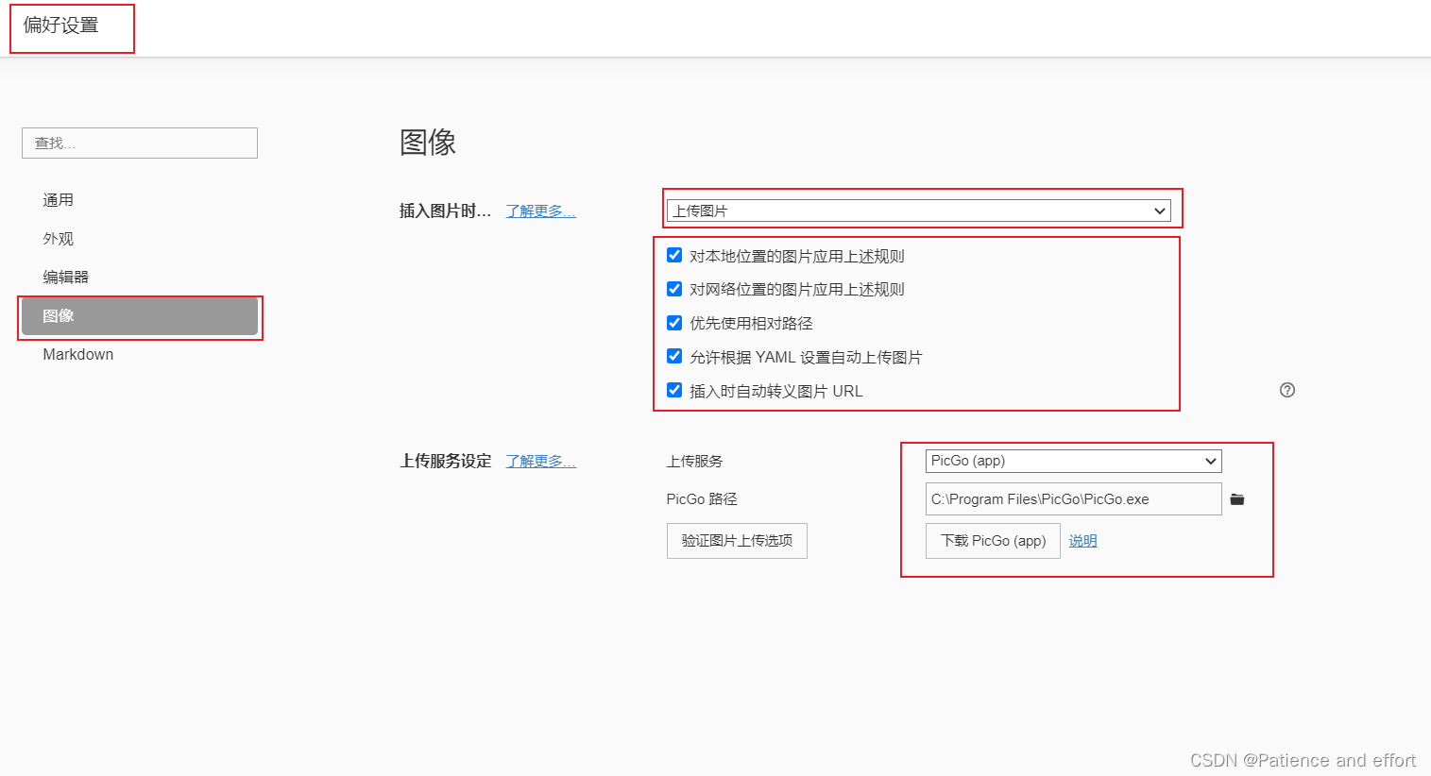Viewport: 1431px width, 776px height.
Task: Click the '下载 PicGo (app)' button
Action: coord(993,541)
